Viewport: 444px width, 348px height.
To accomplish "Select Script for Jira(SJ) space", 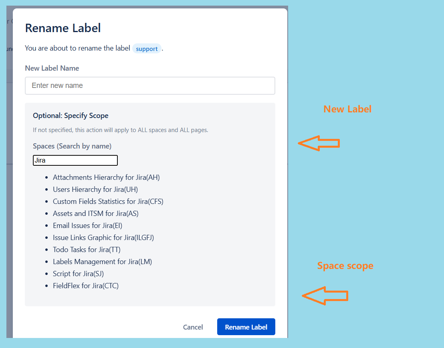I will (x=78, y=273).
